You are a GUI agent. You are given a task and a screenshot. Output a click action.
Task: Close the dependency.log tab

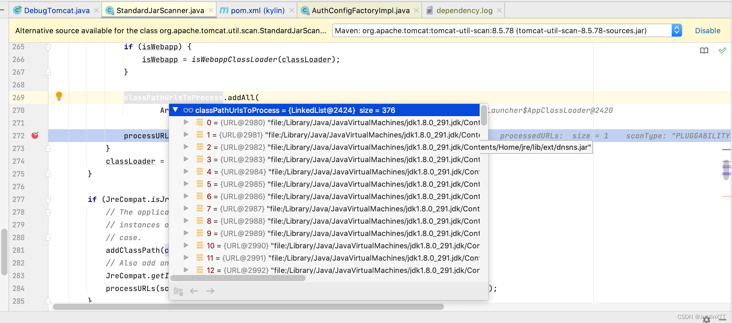click(499, 10)
